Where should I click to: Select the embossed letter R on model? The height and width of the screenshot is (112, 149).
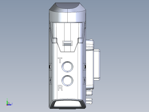pos(60,88)
